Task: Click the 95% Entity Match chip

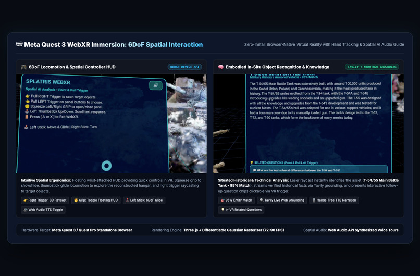Action: click(237, 200)
